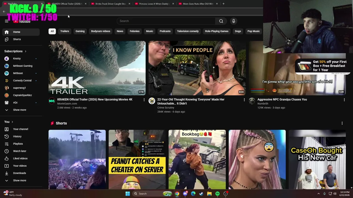Switch to Princess Loses It browser tab
Screen dimensions: 353x198
coord(154,4)
